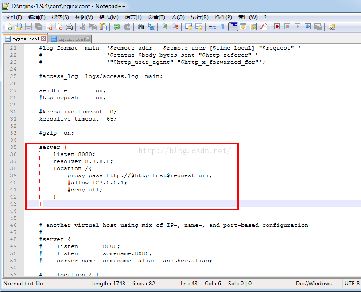Click the Cut scissors icon
This screenshot has width=361, height=292.
coord(83,27)
